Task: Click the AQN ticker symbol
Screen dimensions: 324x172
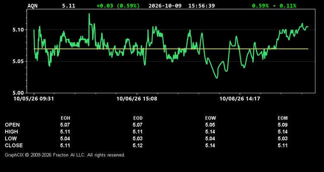Action: click(x=32, y=6)
